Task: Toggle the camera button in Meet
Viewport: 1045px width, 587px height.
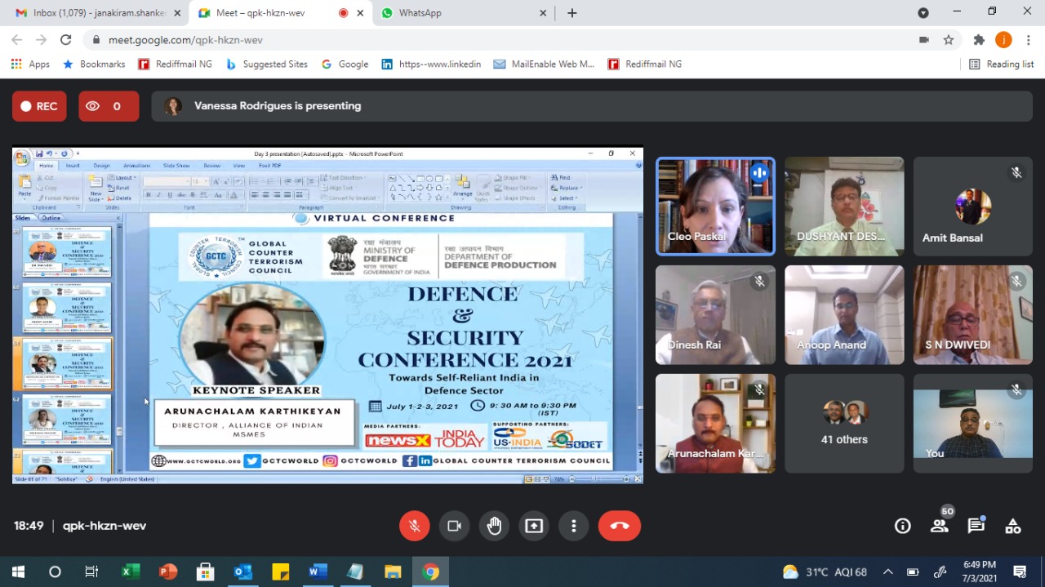Action: (x=455, y=527)
